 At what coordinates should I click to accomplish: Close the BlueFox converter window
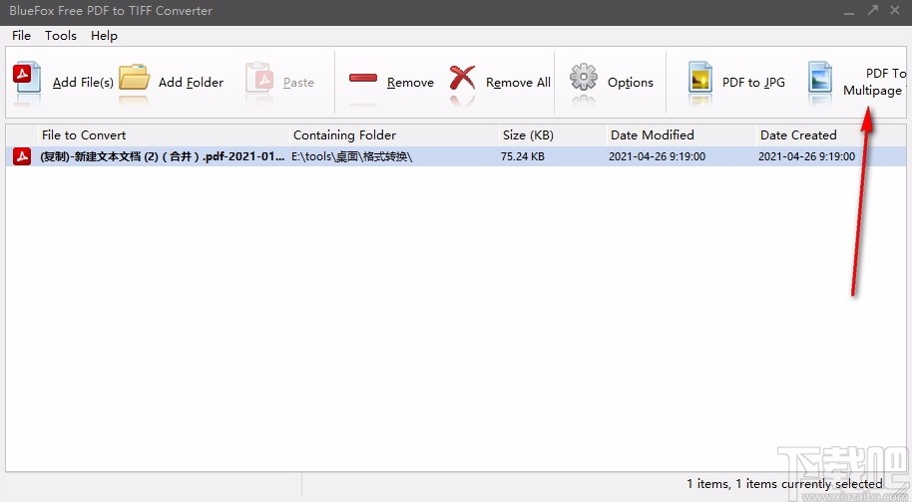[895, 10]
